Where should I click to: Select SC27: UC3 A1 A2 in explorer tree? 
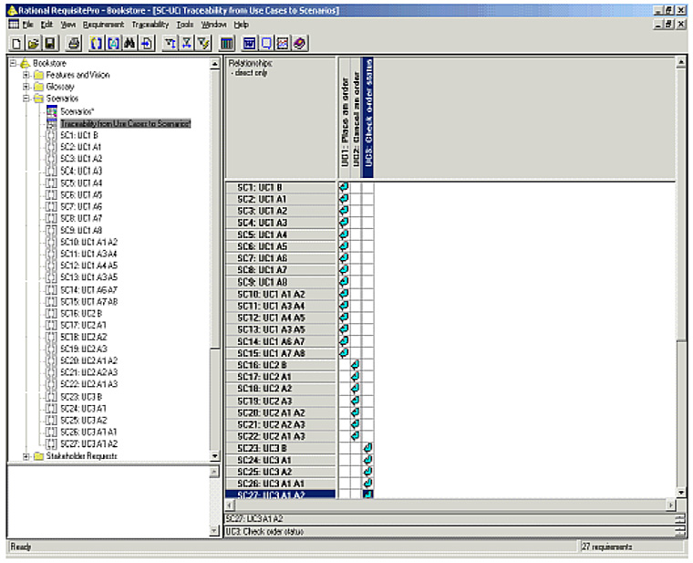88,443
